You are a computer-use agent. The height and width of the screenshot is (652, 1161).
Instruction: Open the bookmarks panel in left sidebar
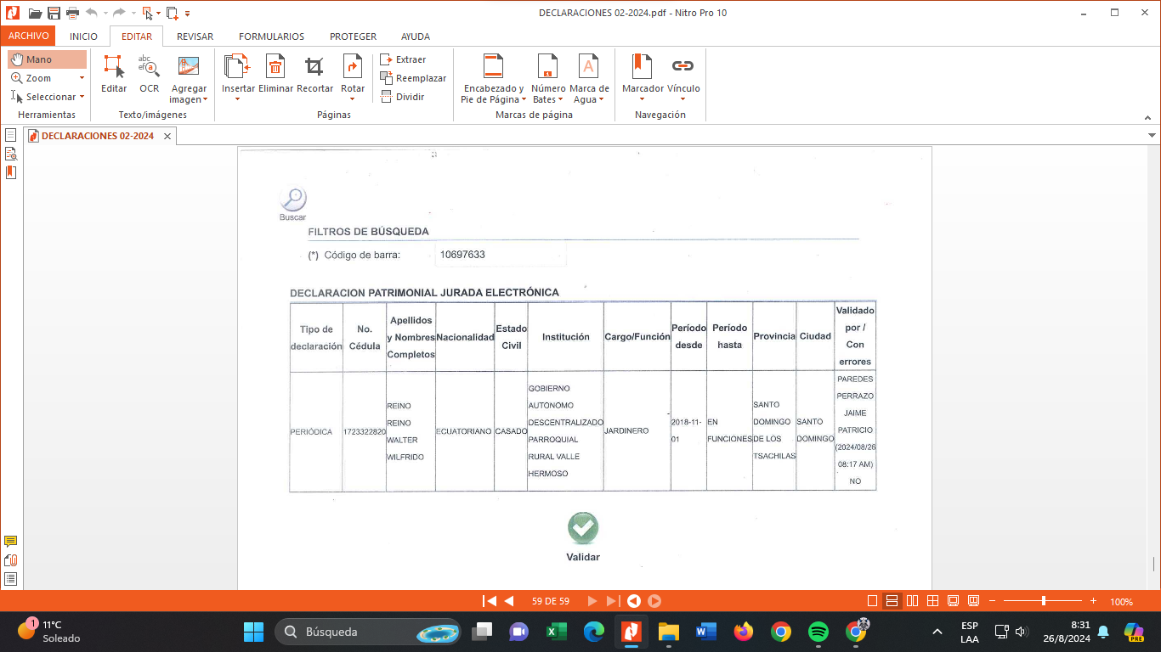pyautogui.click(x=11, y=172)
